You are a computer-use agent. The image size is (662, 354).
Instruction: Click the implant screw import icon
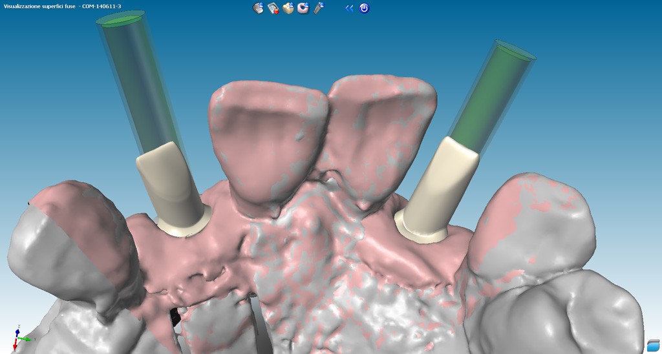point(318,8)
